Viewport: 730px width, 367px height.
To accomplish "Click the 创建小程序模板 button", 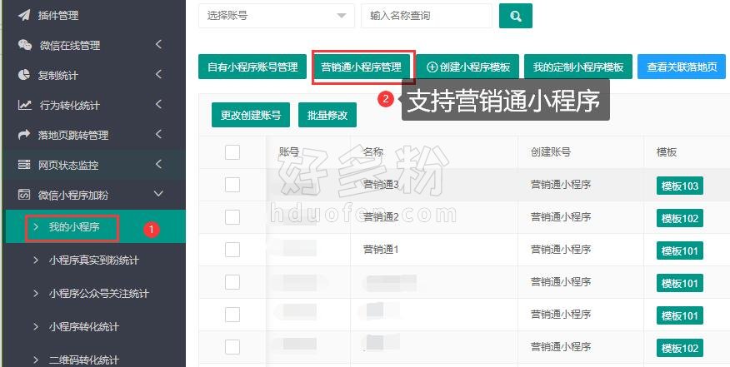I will point(468,67).
